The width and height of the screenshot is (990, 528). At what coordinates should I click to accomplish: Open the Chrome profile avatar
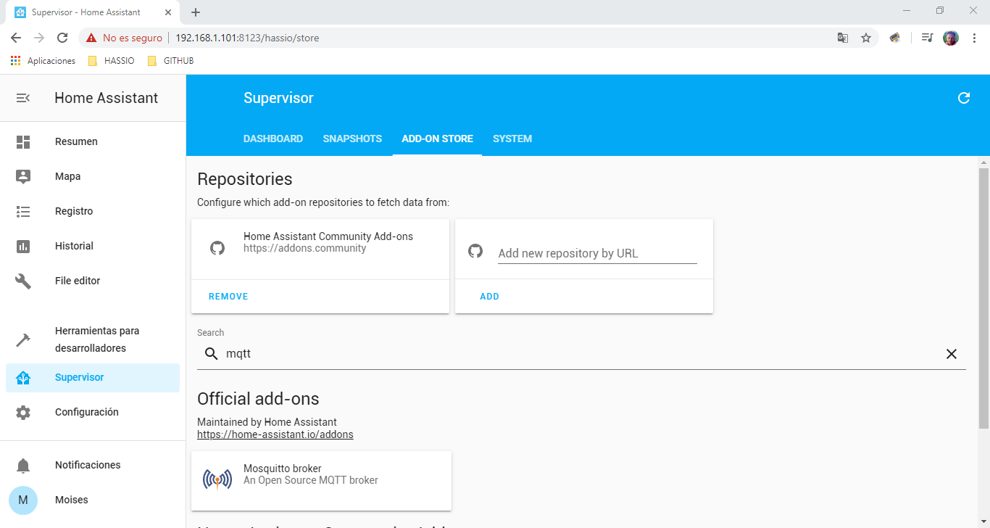[951, 38]
